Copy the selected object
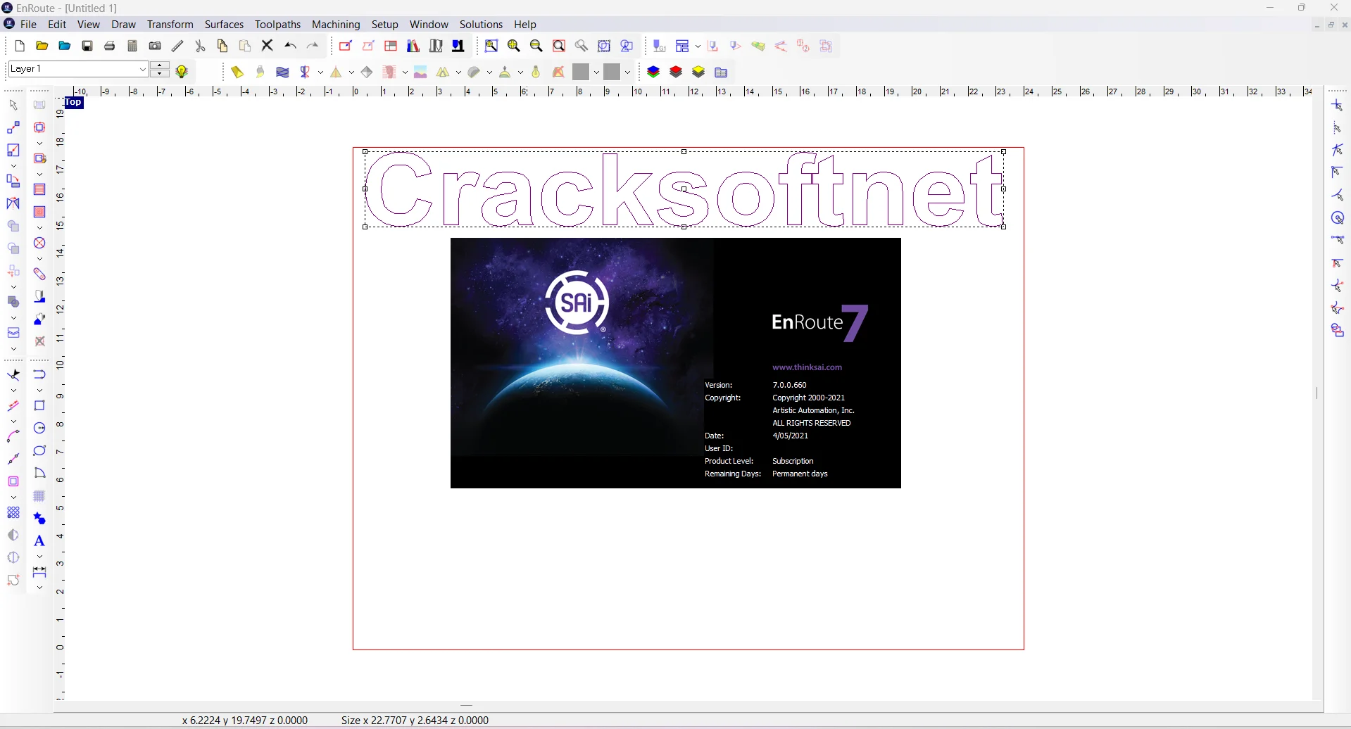The image size is (1351, 729). 222,46
